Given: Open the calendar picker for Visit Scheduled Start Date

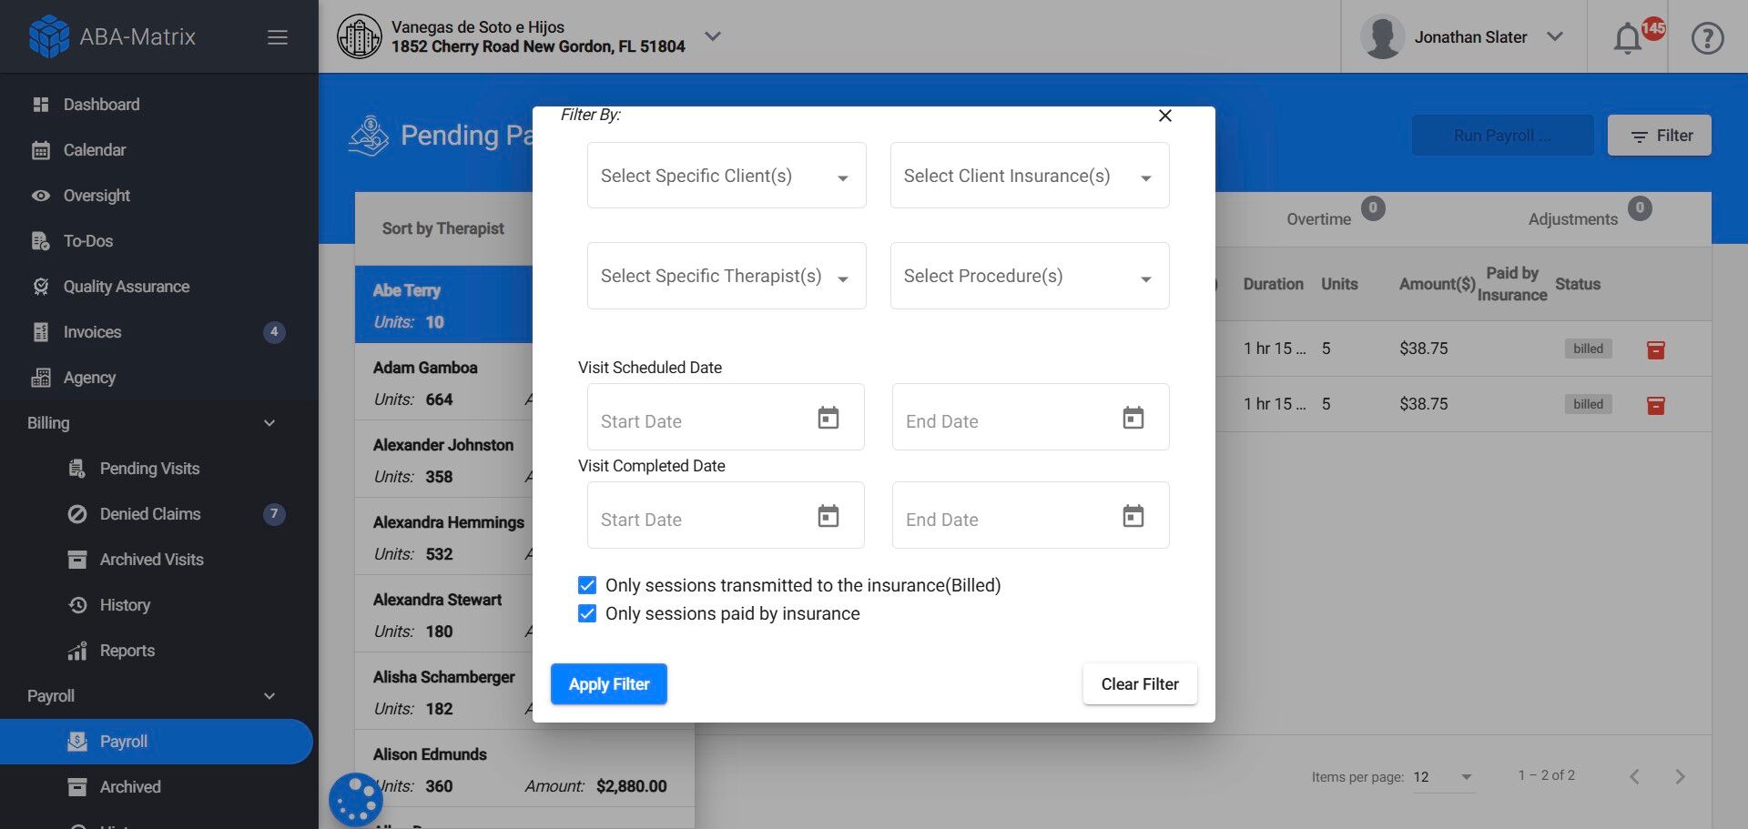Looking at the screenshot, I should (x=828, y=417).
